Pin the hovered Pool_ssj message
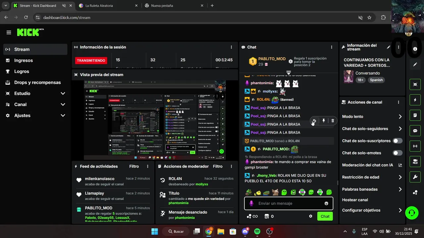 pyautogui.click(x=324, y=121)
